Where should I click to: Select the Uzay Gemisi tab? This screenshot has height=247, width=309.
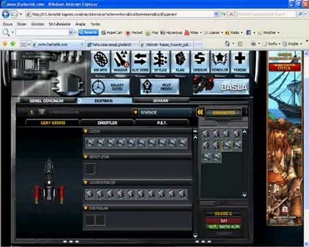click(53, 123)
